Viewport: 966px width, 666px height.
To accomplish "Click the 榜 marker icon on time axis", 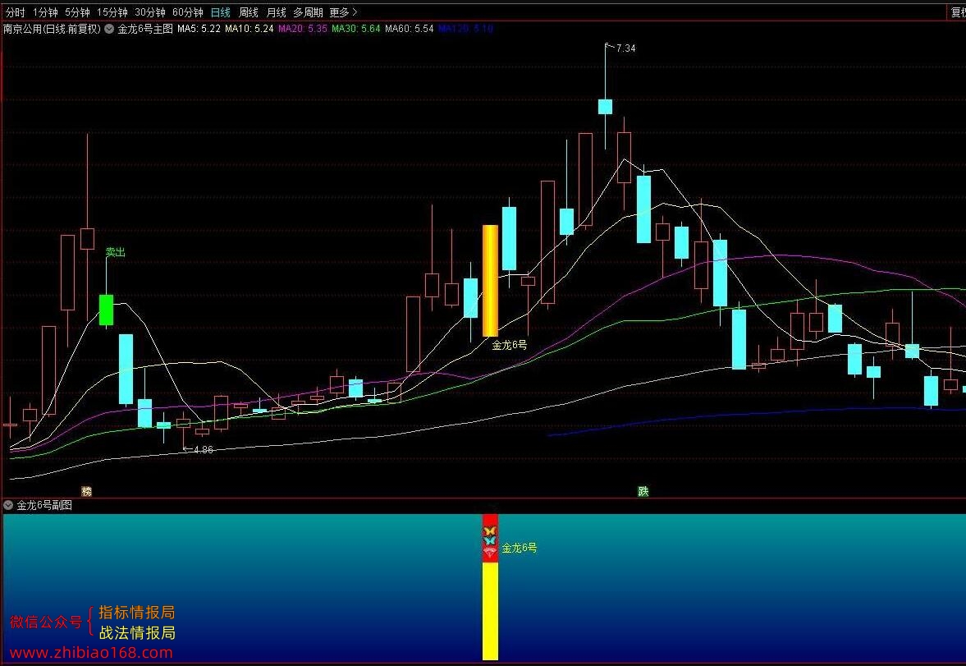I will click(x=87, y=491).
